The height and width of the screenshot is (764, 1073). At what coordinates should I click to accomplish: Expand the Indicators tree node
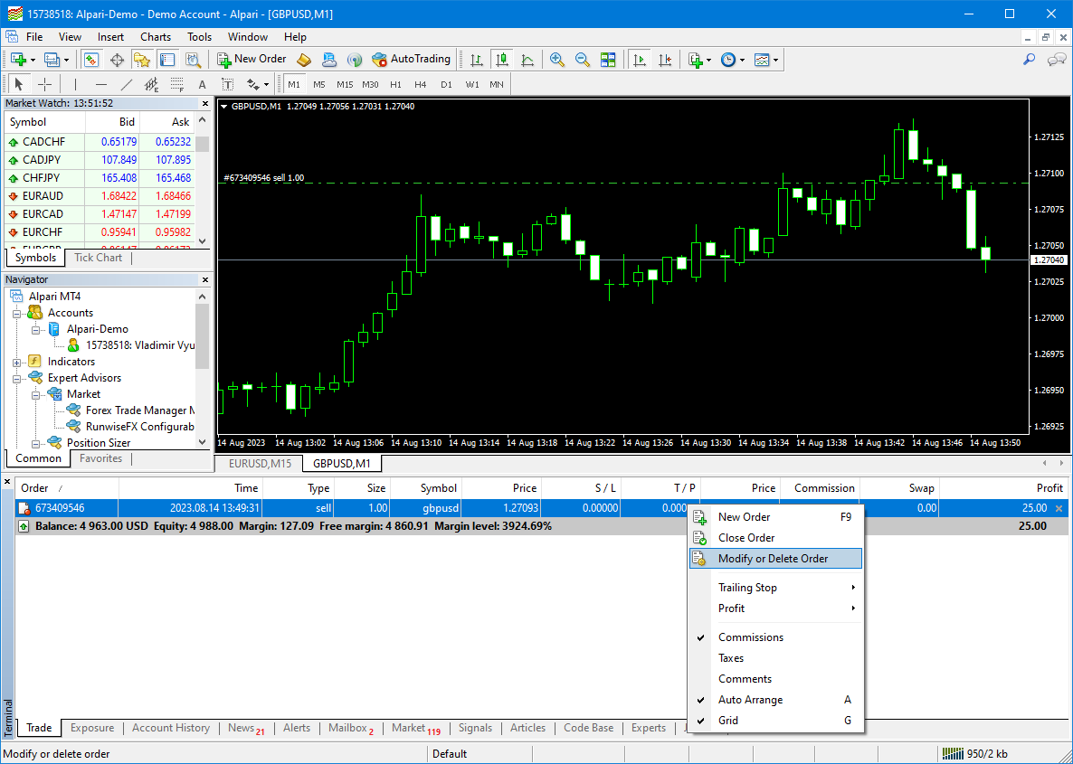coord(16,362)
